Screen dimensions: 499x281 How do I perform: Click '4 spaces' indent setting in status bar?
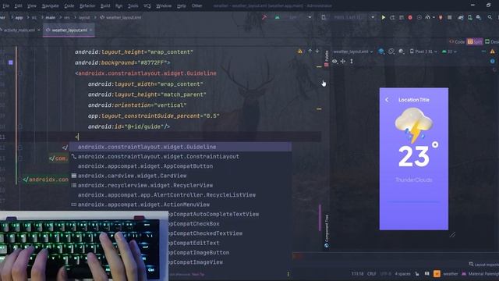pos(402,274)
